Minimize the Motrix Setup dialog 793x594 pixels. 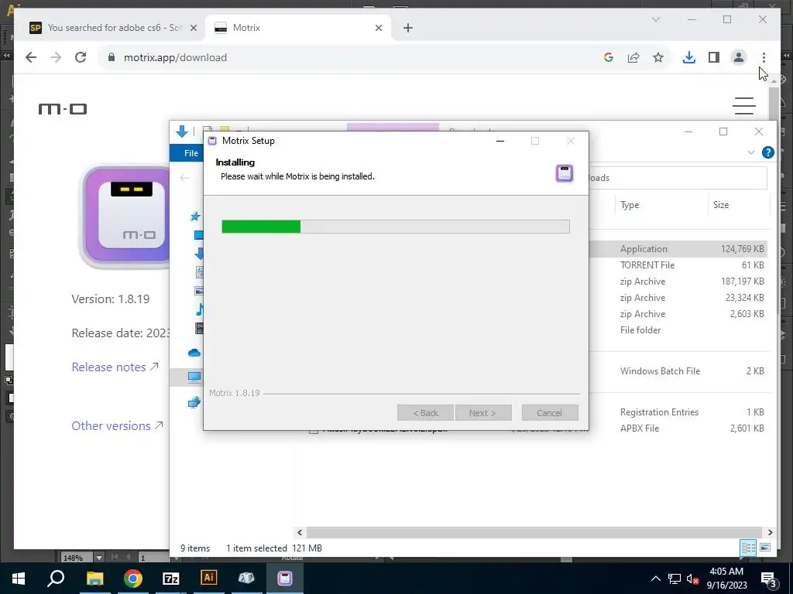[x=500, y=141]
